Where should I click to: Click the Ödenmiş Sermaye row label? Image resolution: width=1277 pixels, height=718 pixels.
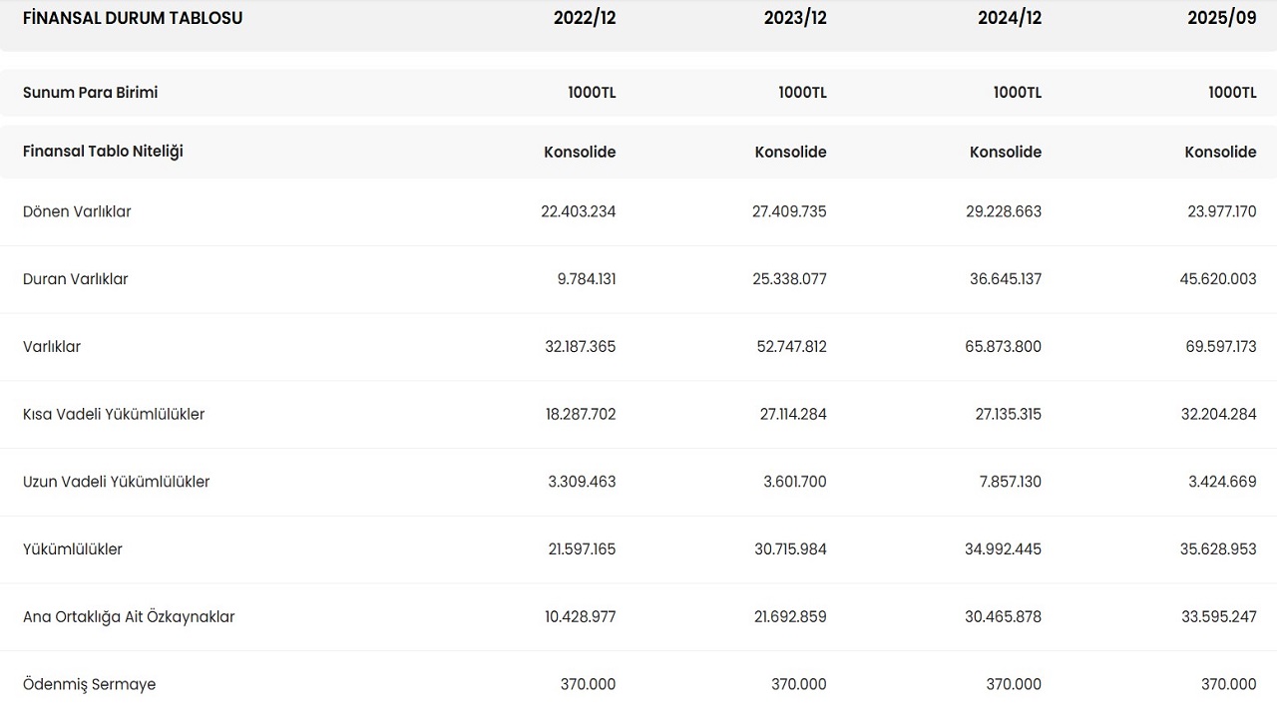[x=90, y=684]
